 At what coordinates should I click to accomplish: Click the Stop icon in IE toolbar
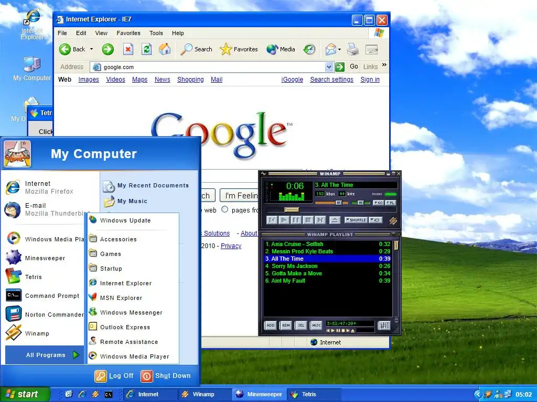(x=128, y=49)
